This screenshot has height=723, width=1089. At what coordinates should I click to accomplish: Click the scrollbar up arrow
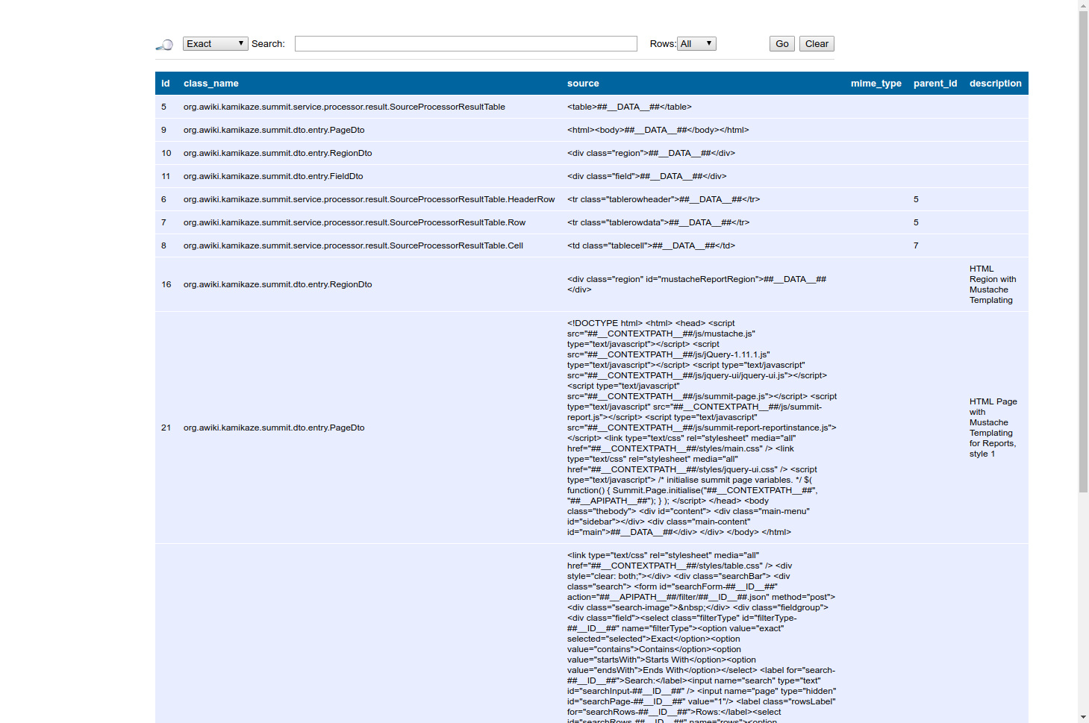pyautogui.click(x=1083, y=5)
